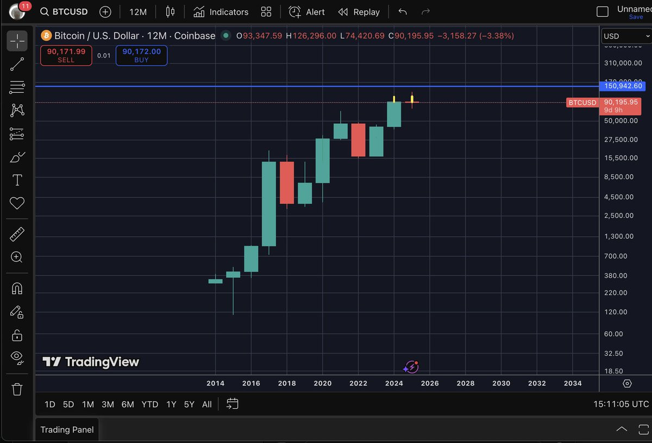Open the go to date calendar
The height and width of the screenshot is (443, 652).
pyautogui.click(x=232, y=404)
